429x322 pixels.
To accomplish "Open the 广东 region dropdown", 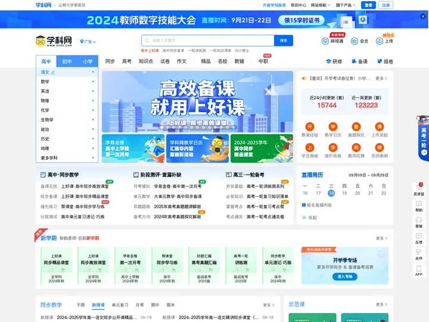I will click(x=88, y=42).
